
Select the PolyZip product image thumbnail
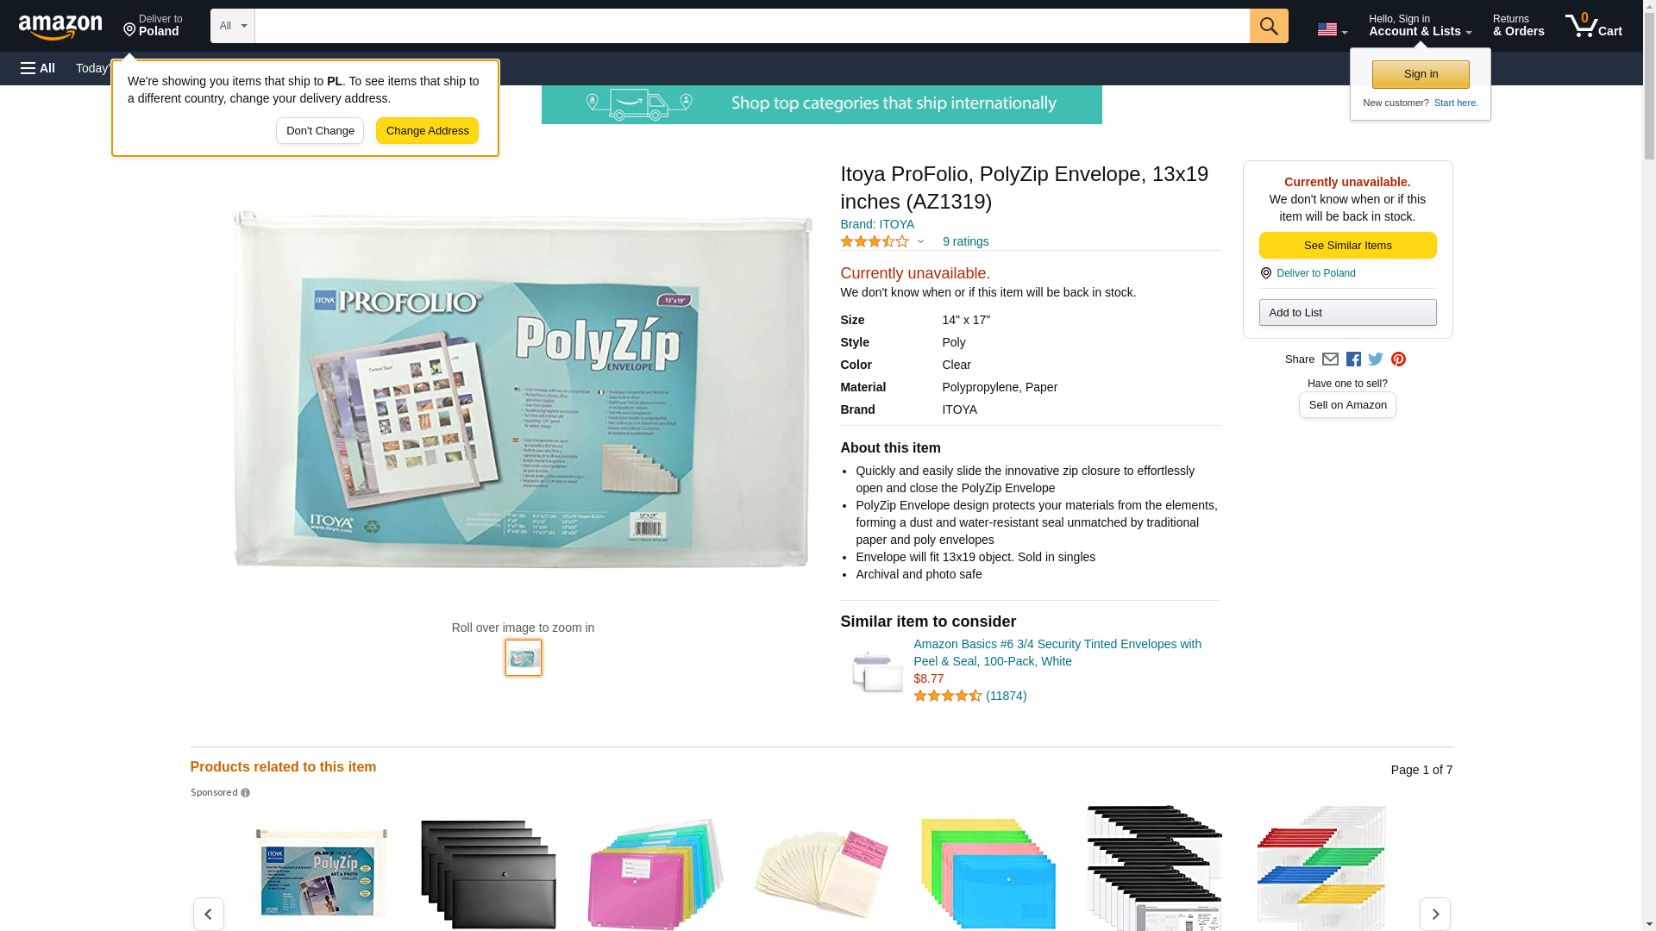[524, 658]
